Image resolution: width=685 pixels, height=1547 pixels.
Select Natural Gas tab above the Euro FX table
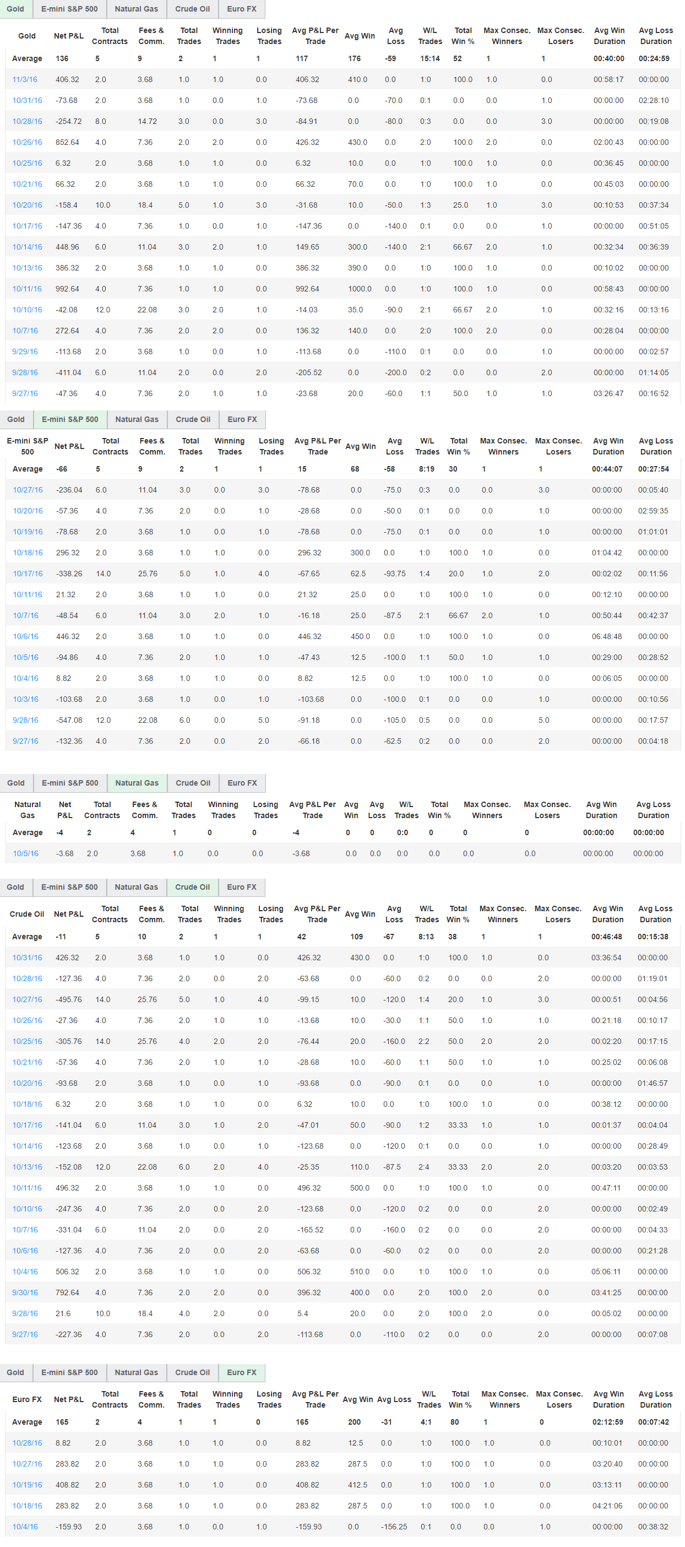136,1372
